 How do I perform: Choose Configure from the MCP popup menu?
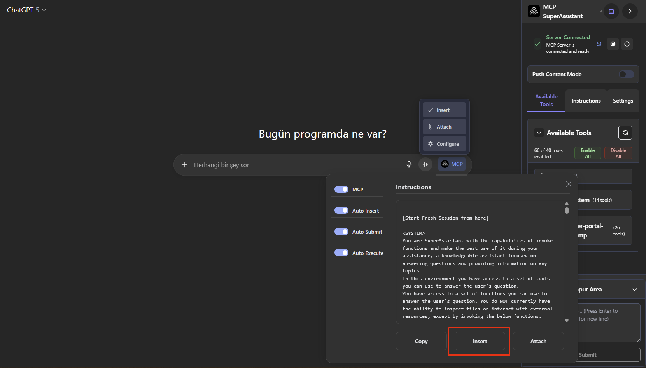click(445, 144)
